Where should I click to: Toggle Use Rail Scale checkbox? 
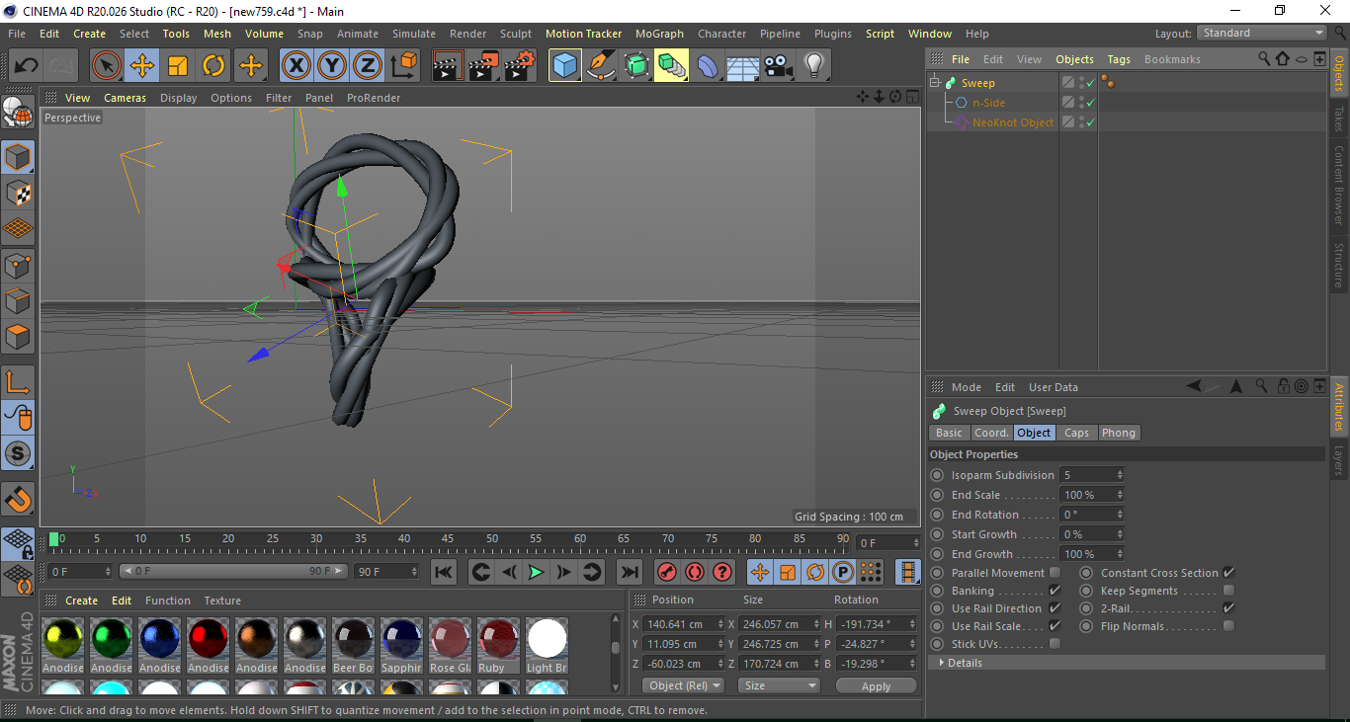[x=1055, y=626]
